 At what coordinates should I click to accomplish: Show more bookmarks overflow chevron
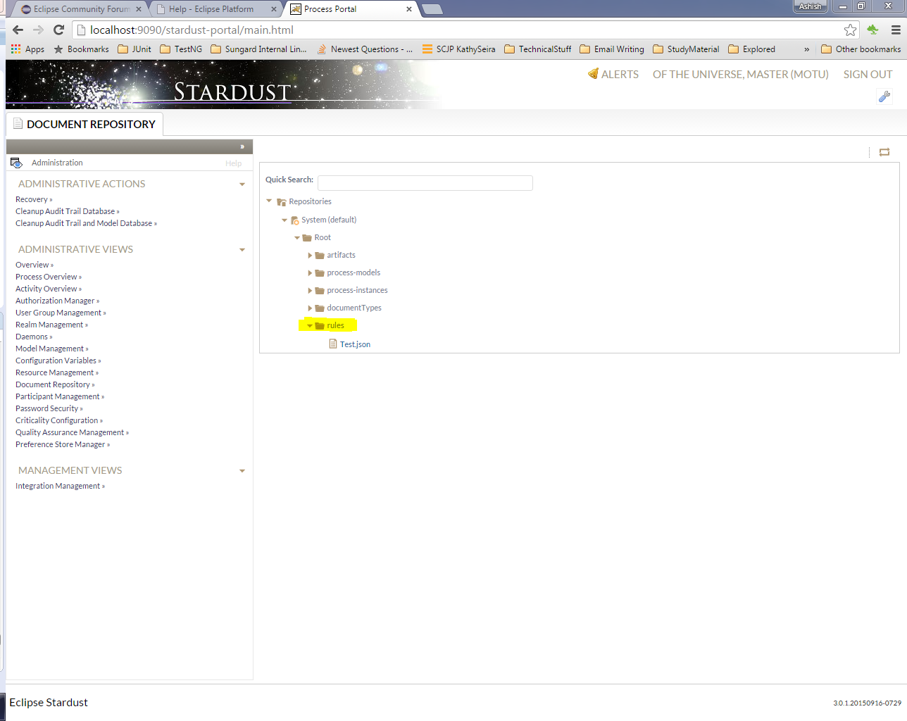point(806,49)
